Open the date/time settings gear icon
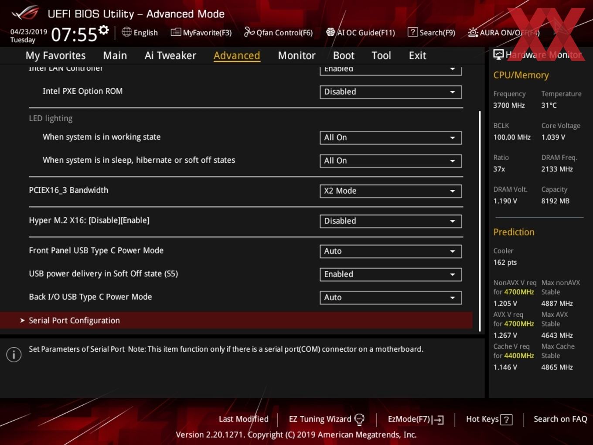Screen dimensions: 593x445 [x=104, y=30]
